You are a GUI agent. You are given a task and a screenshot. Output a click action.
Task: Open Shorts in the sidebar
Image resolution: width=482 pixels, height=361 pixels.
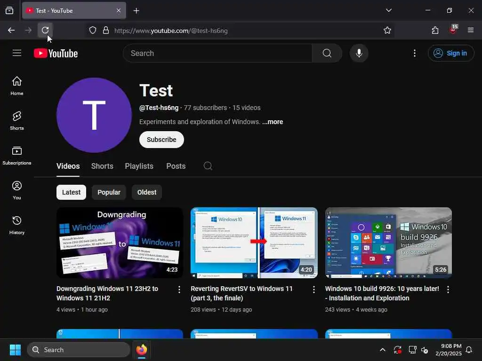pos(17,121)
